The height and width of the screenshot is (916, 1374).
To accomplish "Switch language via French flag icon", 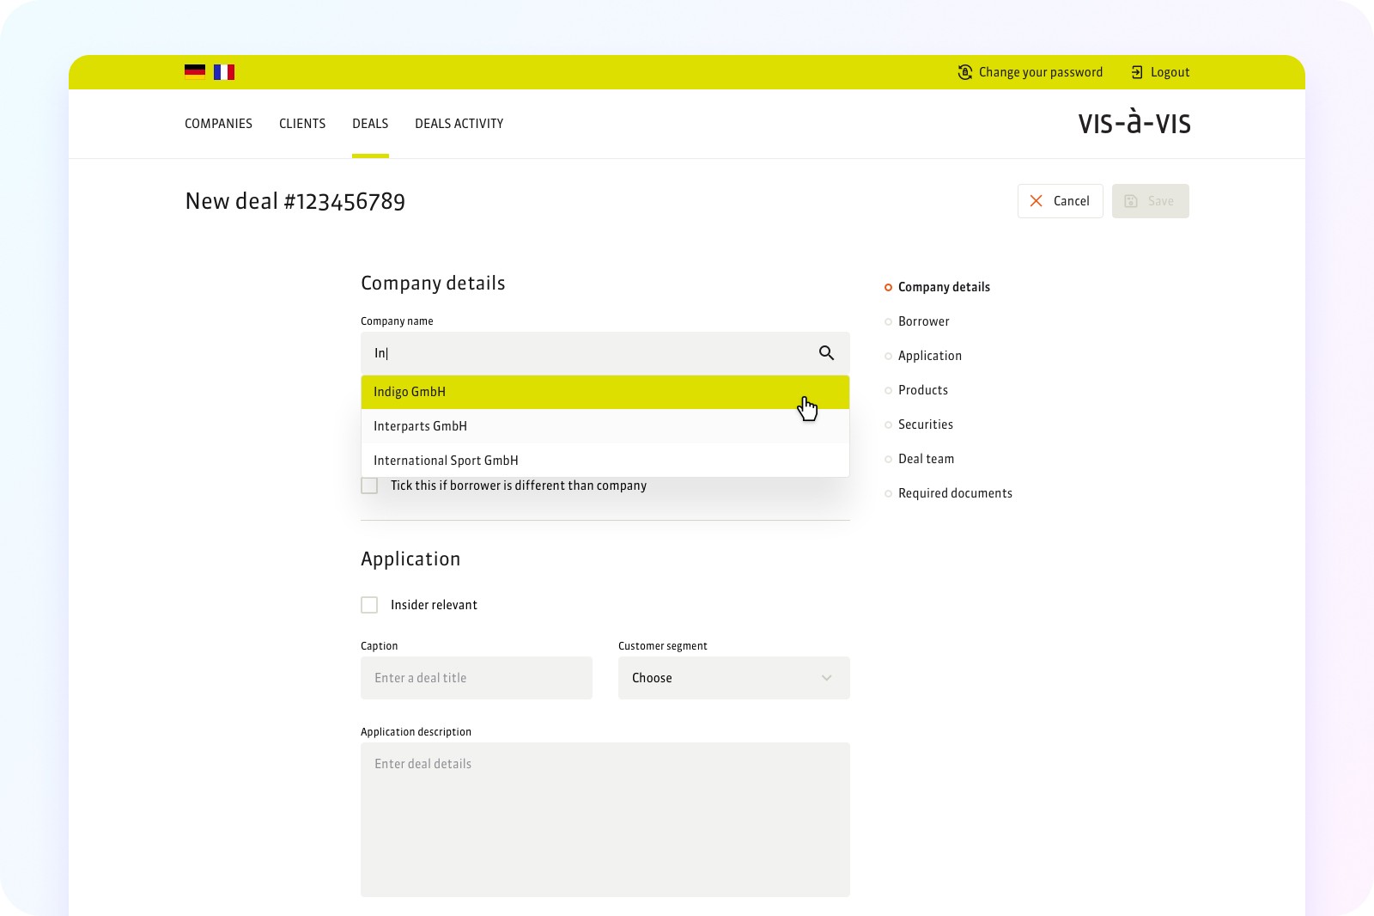I will point(224,72).
